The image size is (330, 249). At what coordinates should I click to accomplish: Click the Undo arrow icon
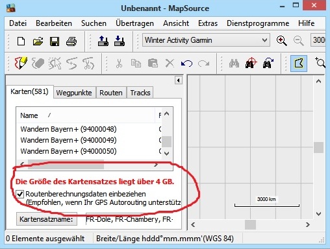(x=186, y=64)
